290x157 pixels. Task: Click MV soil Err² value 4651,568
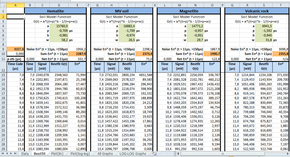[144, 75]
